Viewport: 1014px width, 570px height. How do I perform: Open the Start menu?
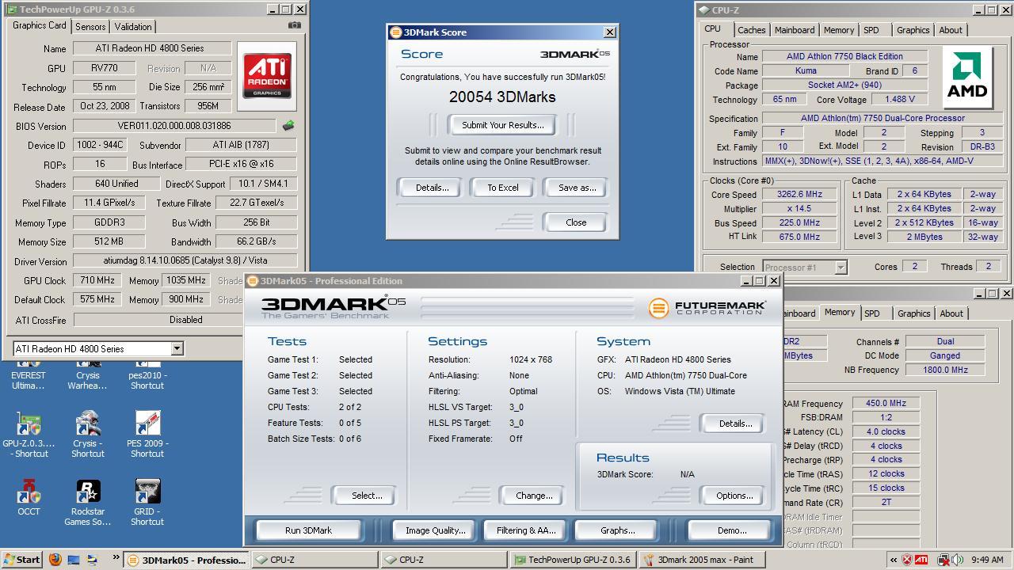click(x=21, y=560)
